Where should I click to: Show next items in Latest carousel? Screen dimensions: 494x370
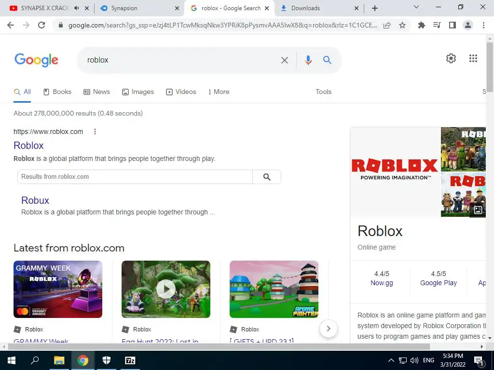(x=328, y=329)
